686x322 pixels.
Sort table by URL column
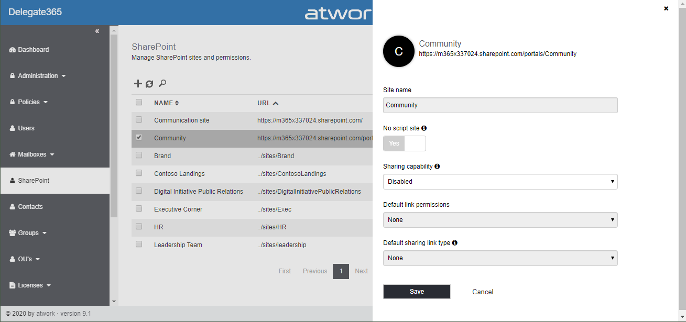click(268, 103)
